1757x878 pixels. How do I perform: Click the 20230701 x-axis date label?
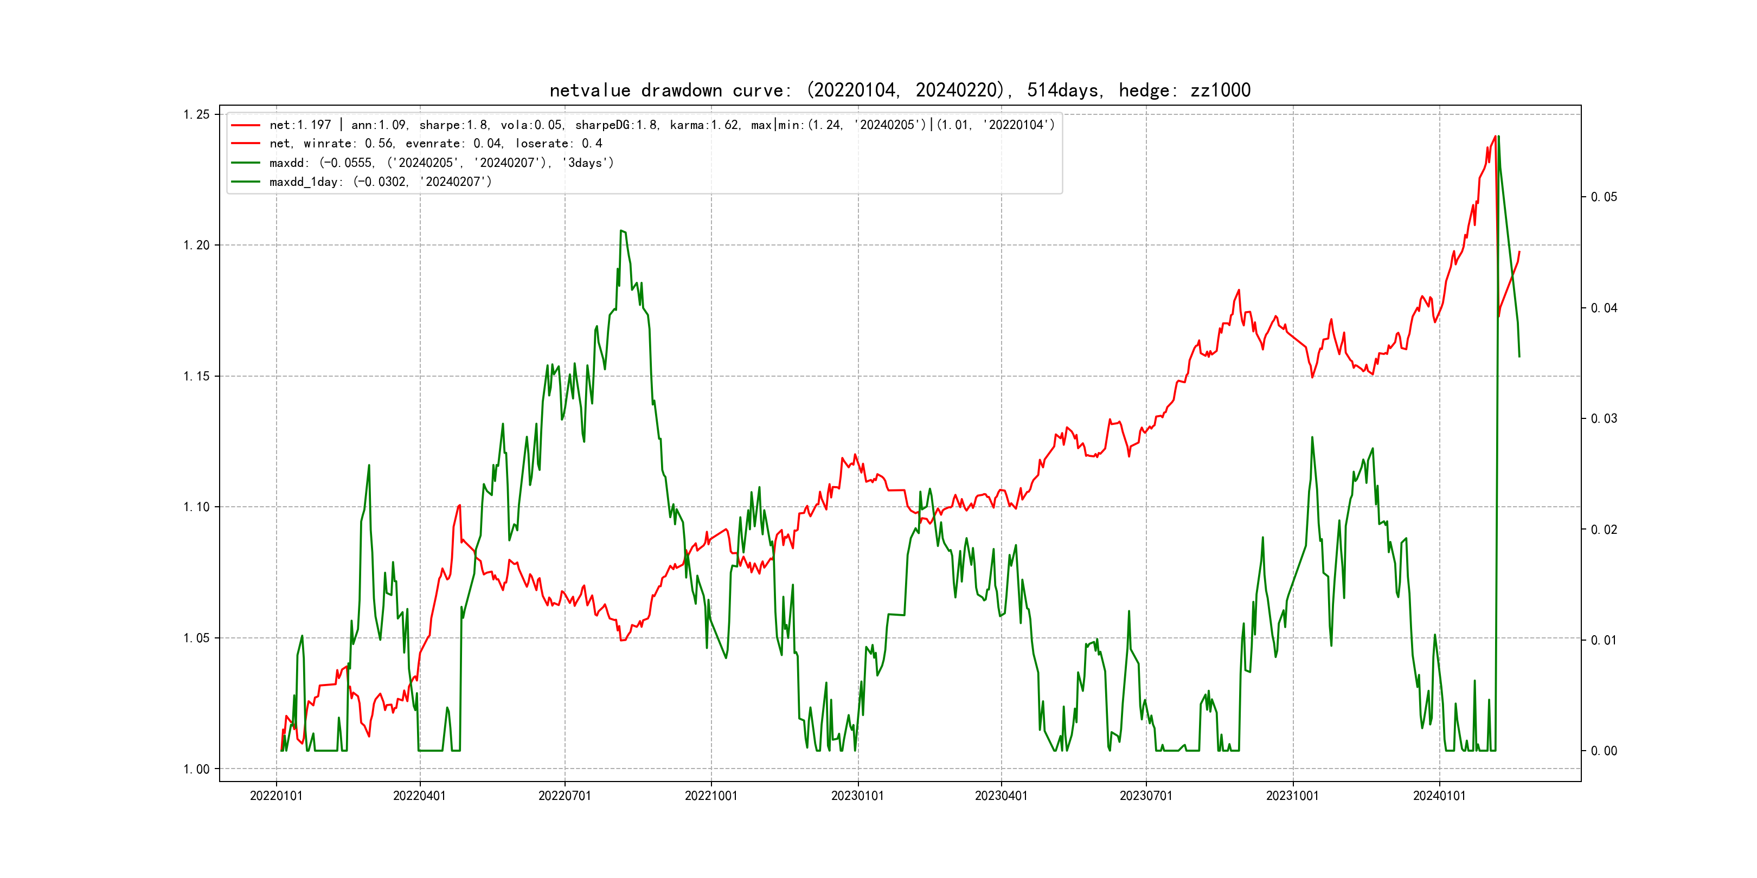point(1146,796)
